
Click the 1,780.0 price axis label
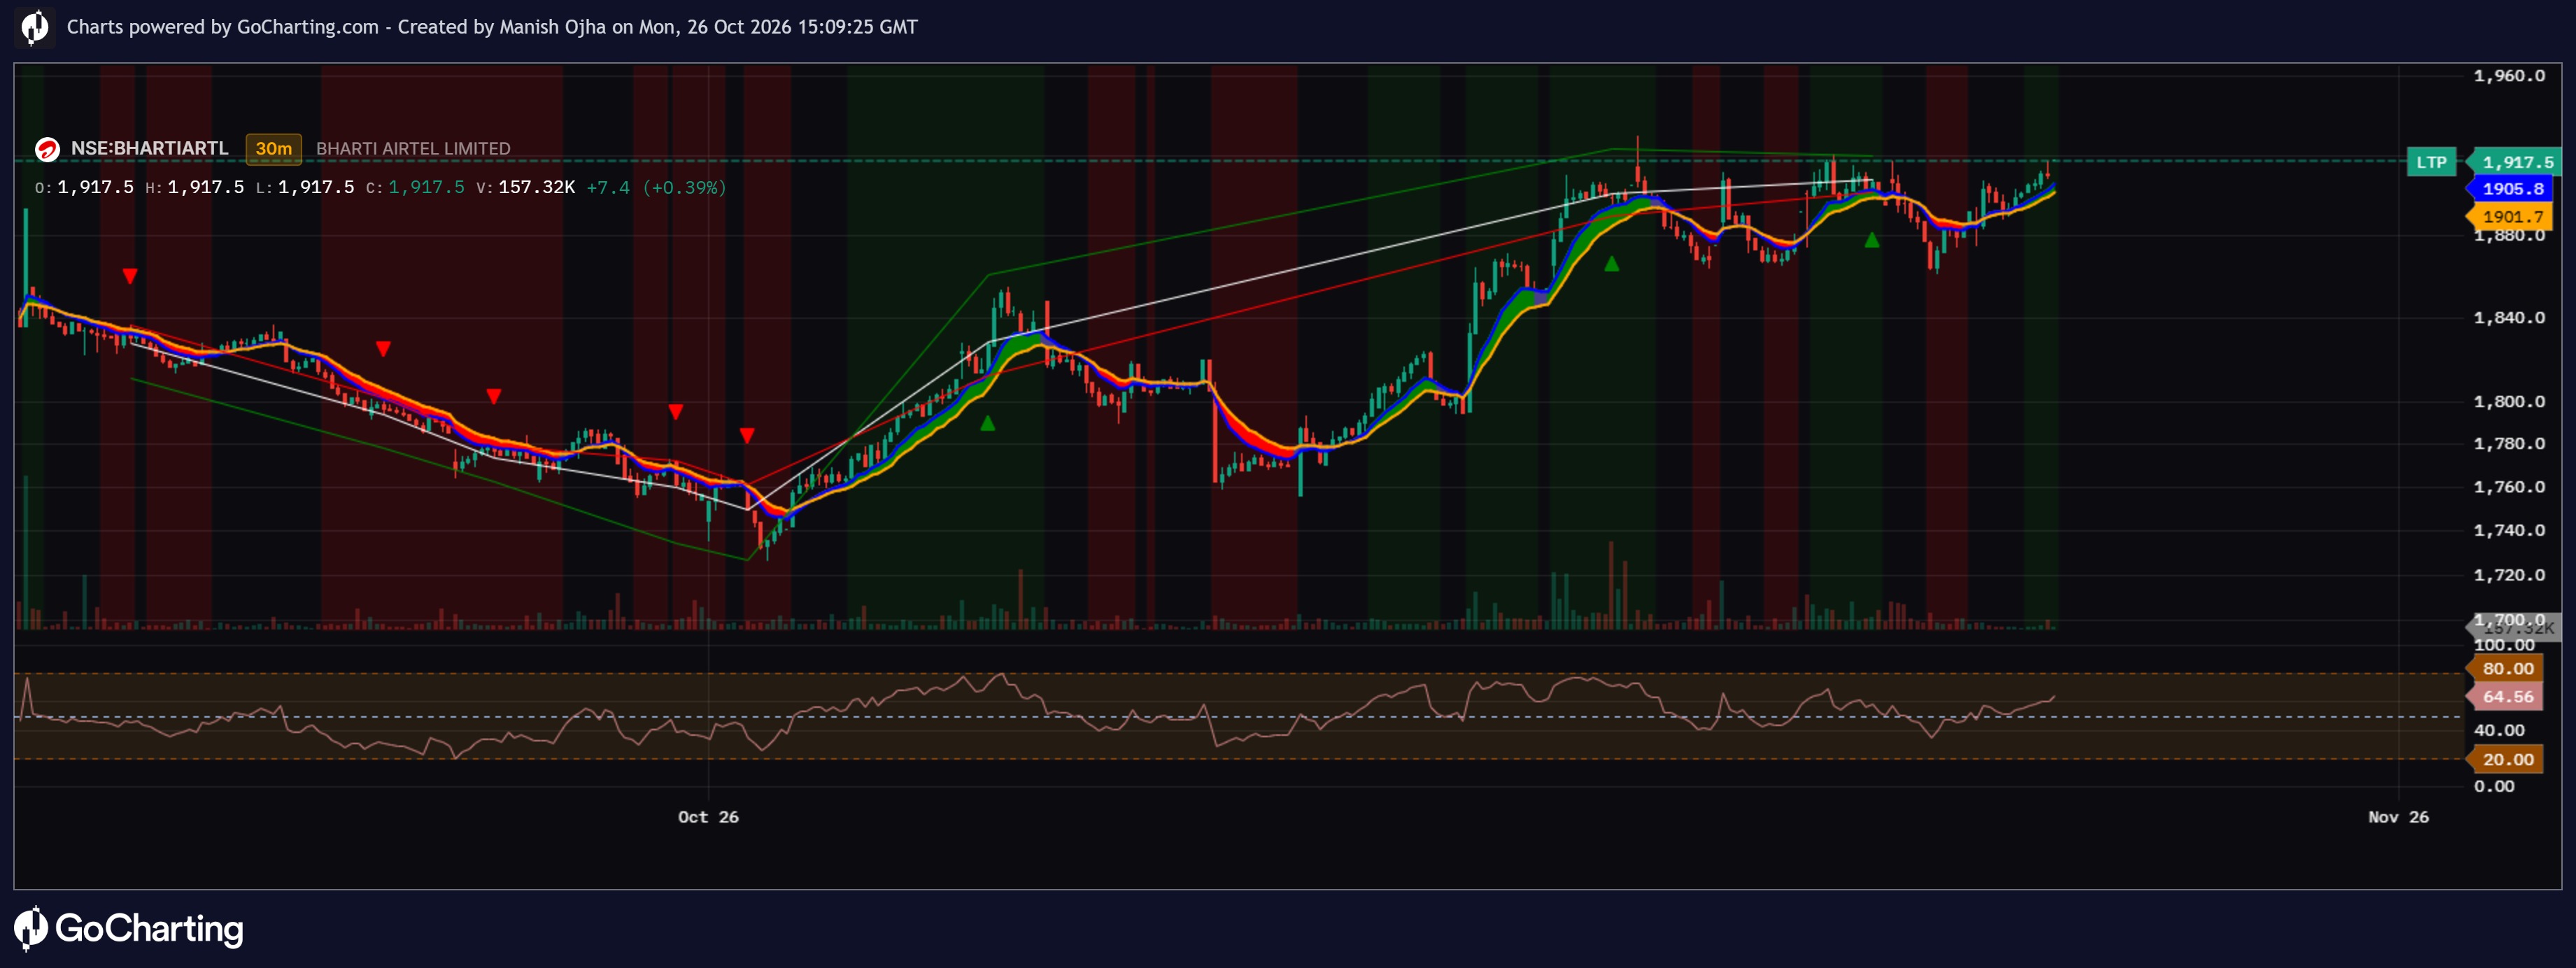[x=2509, y=444]
